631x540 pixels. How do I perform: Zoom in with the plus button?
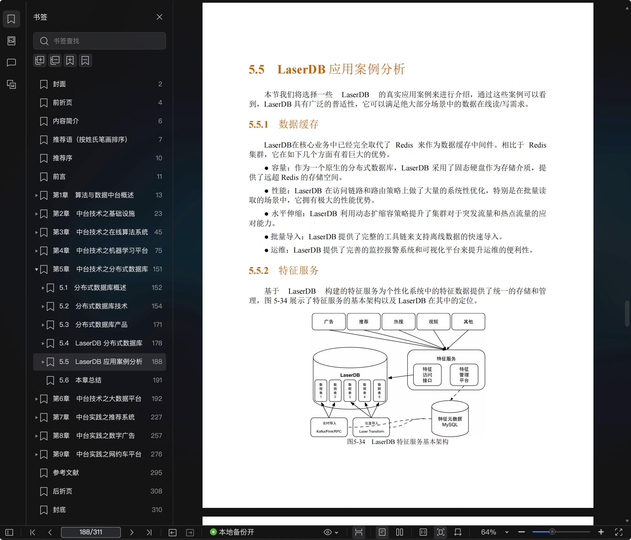(x=601, y=532)
